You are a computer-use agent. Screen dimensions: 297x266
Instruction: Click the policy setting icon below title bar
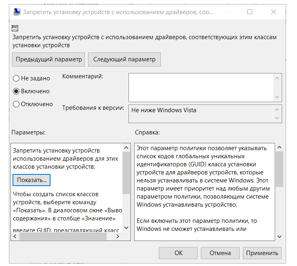[15, 28]
